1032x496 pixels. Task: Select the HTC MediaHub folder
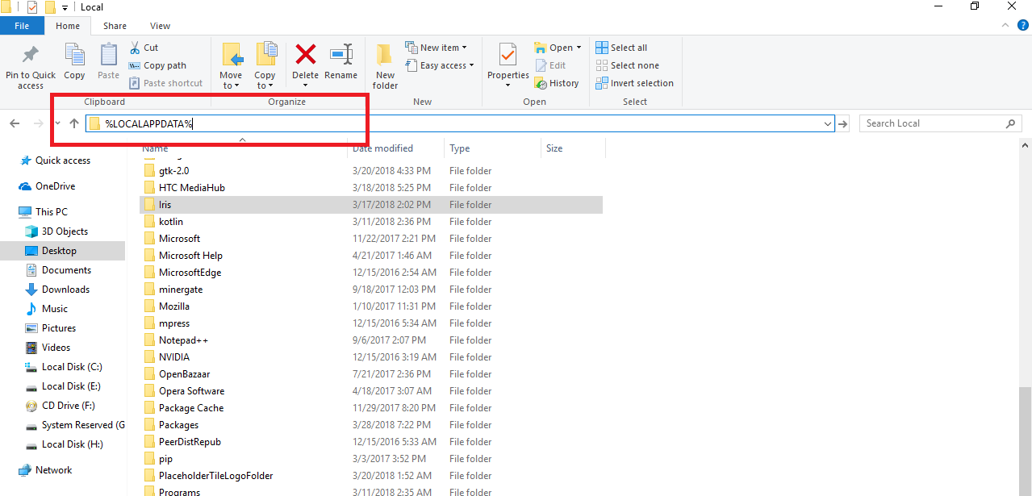[x=192, y=188]
